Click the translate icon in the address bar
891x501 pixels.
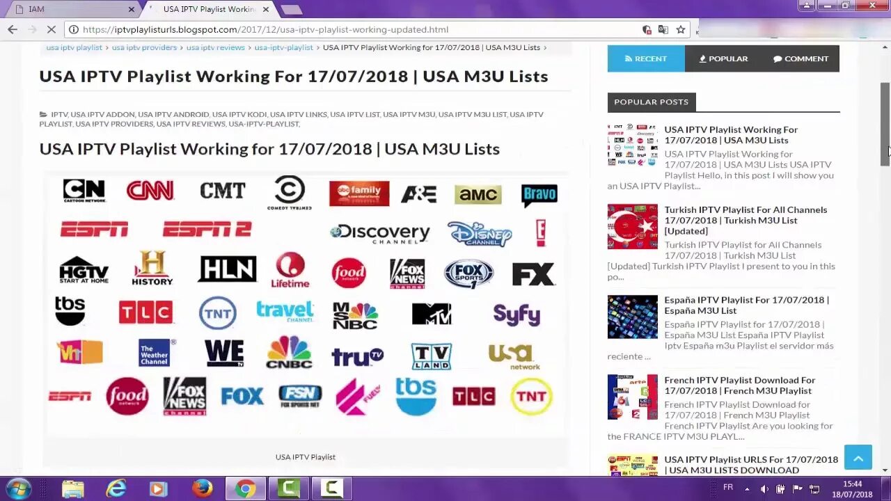pos(663,29)
